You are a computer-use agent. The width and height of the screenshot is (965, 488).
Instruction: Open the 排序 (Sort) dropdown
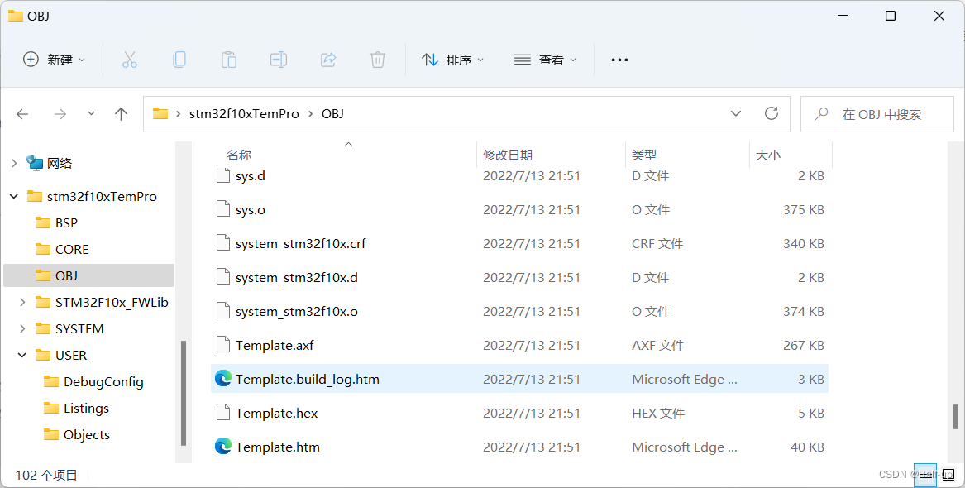(452, 59)
